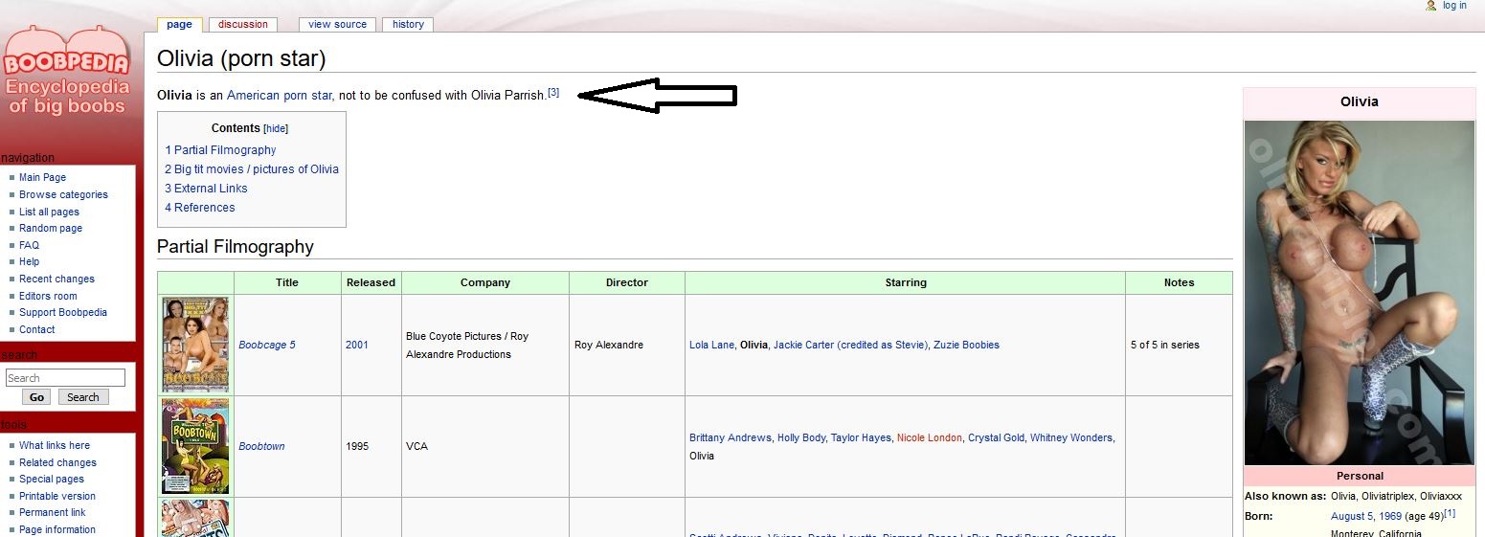Open the Boobtown cover thumbnail

(195, 446)
